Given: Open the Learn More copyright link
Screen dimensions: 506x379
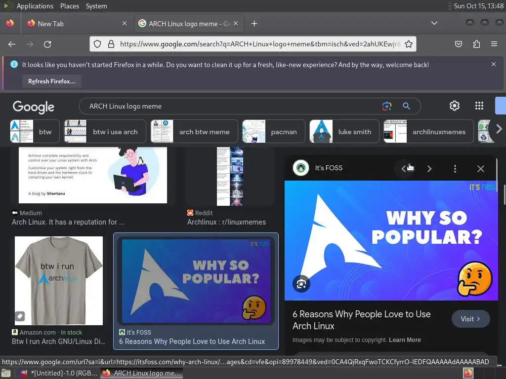Looking at the screenshot, I should (x=405, y=340).
